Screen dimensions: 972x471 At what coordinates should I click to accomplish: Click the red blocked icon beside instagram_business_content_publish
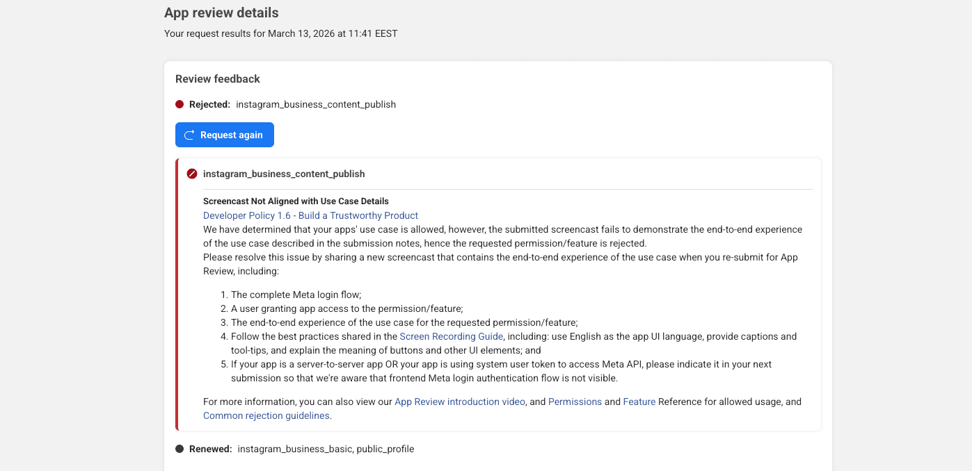coord(192,174)
